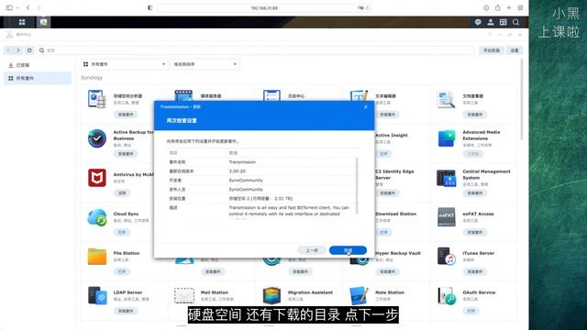587x330 pixels.
Task: Open the all packages filter dropdown
Action: pos(124,64)
